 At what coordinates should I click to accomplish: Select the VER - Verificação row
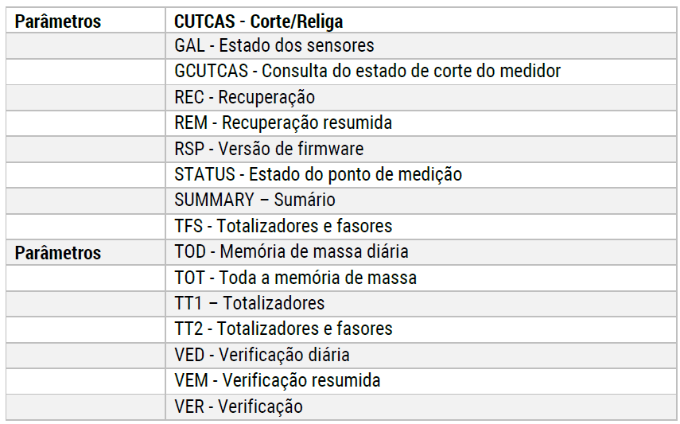click(x=239, y=406)
